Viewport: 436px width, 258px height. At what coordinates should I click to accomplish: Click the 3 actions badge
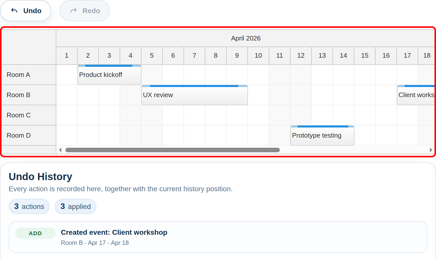[29, 206]
